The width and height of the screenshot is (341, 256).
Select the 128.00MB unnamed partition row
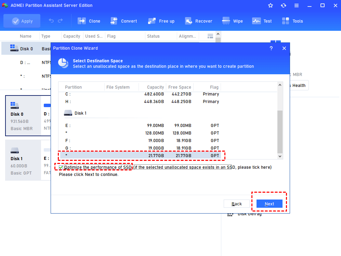141,133
